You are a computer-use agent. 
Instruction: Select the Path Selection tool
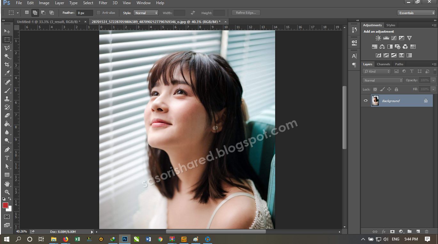coord(7,166)
